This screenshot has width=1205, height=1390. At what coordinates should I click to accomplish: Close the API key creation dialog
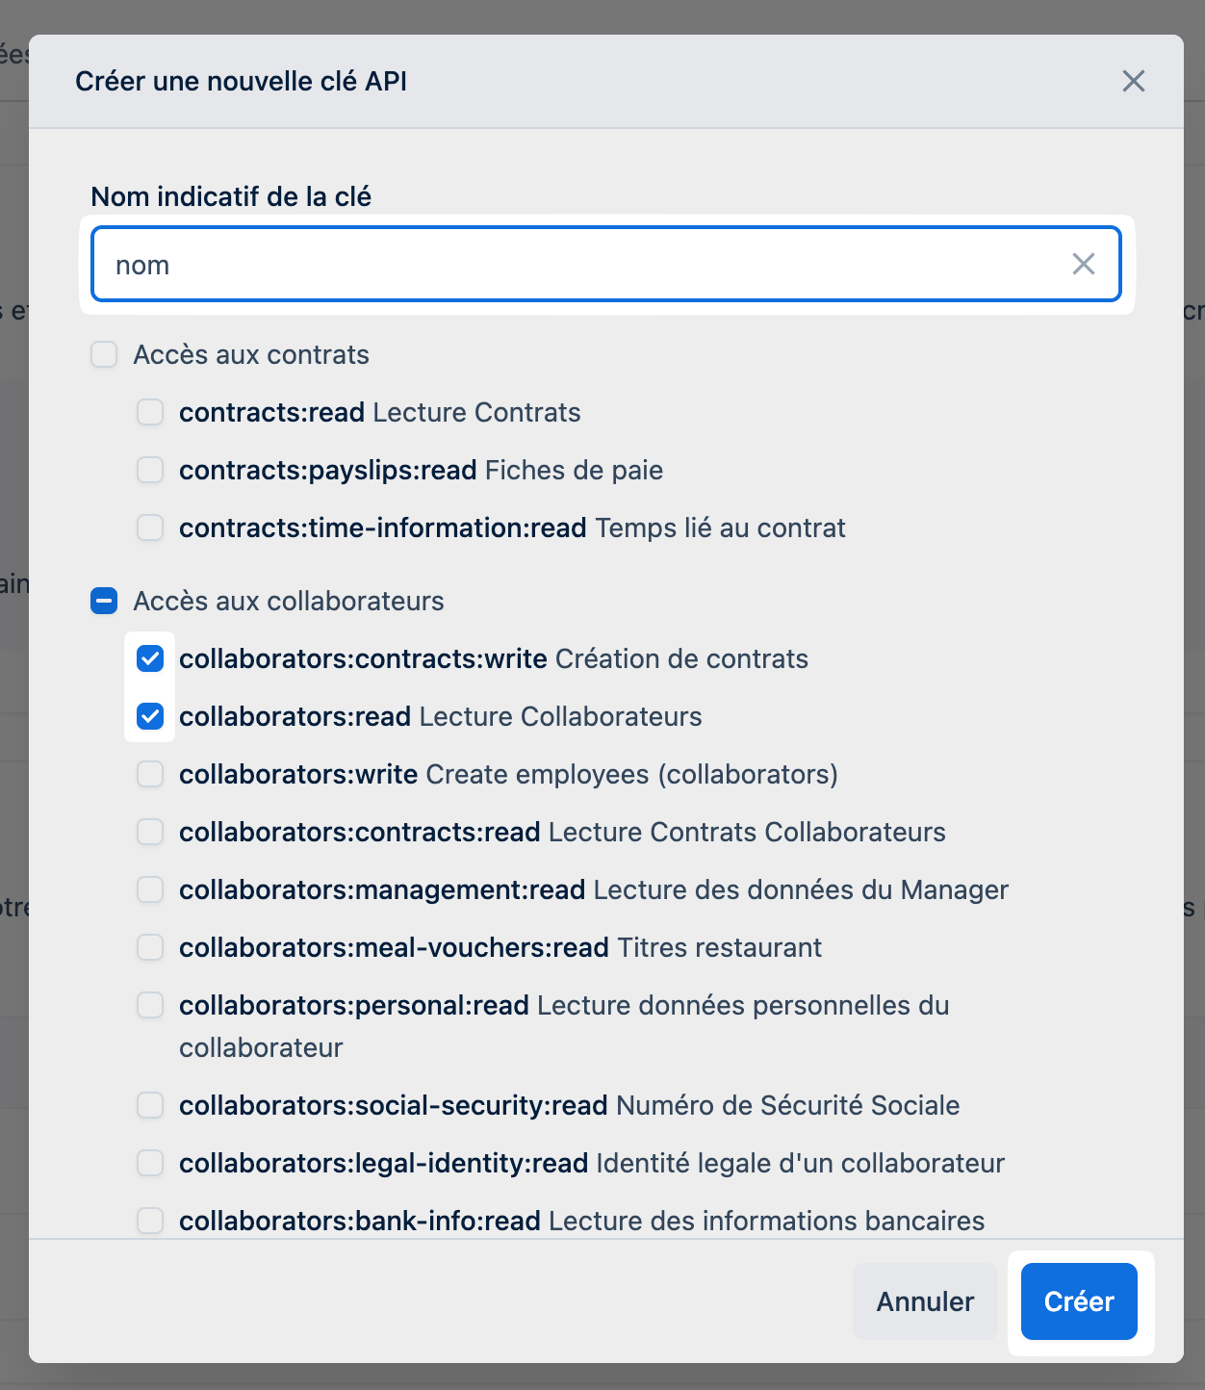click(1133, 82)
